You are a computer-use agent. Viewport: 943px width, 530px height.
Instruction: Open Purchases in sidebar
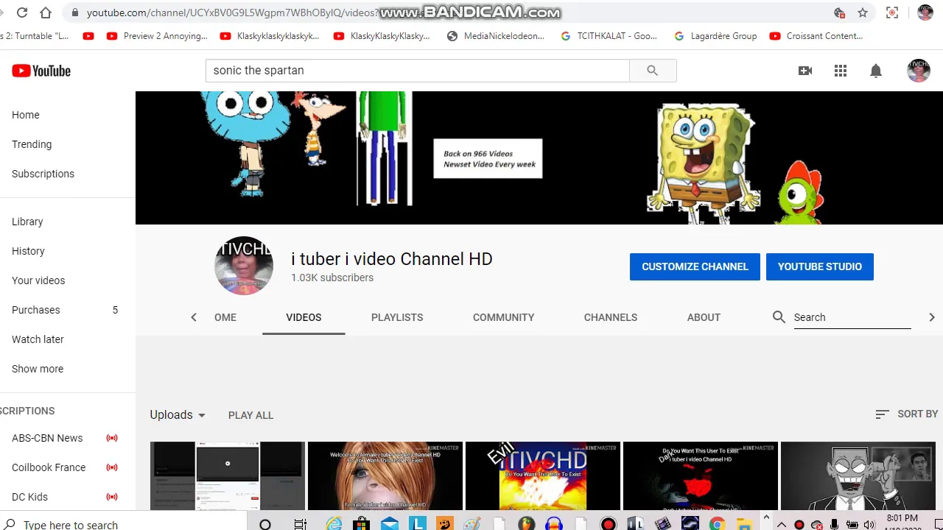[x=36, y=310]
